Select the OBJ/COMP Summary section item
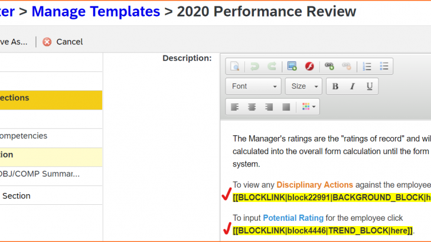 pos(51,176)
